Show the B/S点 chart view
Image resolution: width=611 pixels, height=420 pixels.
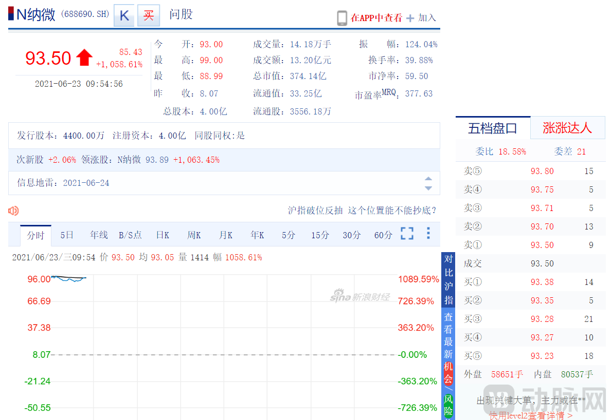[x=130, y=235]
